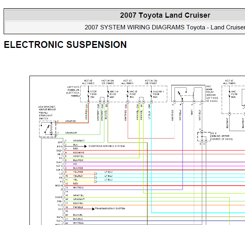Select the 'ELECTRONIC SUSPENSION' heading
This screenshot has width=245, height=225.
pyautogui.click(x=65, y=44)
